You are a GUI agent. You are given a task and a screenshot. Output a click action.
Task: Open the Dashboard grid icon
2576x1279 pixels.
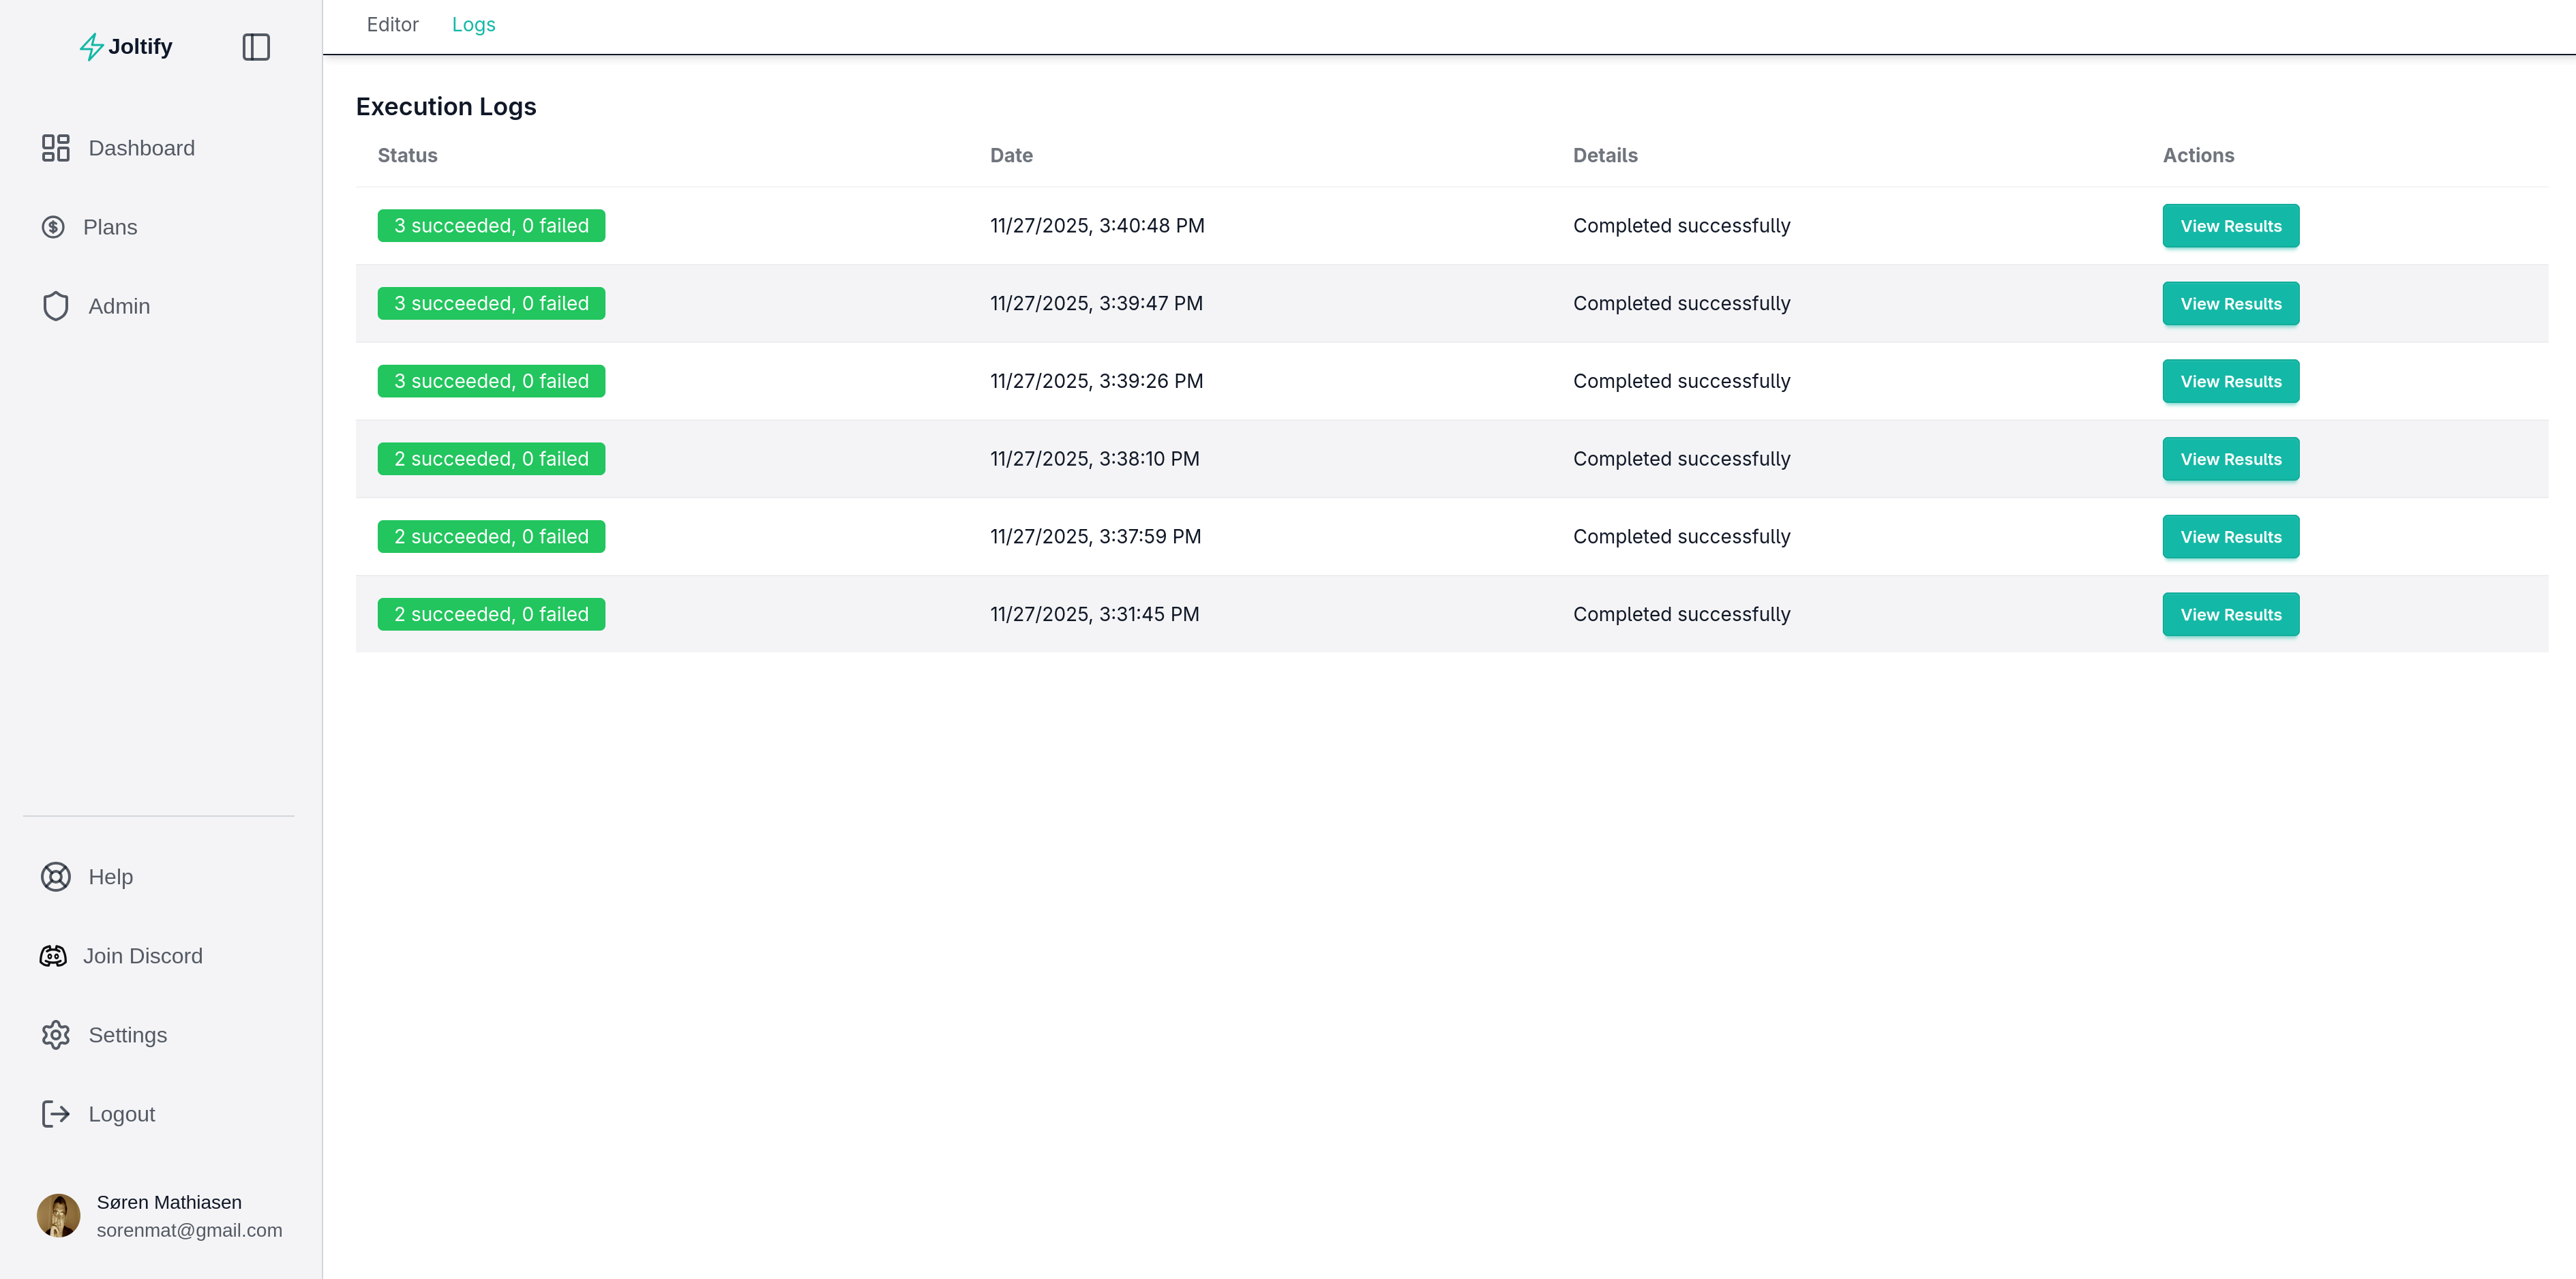pyautogui.click(x=56, y=148)
